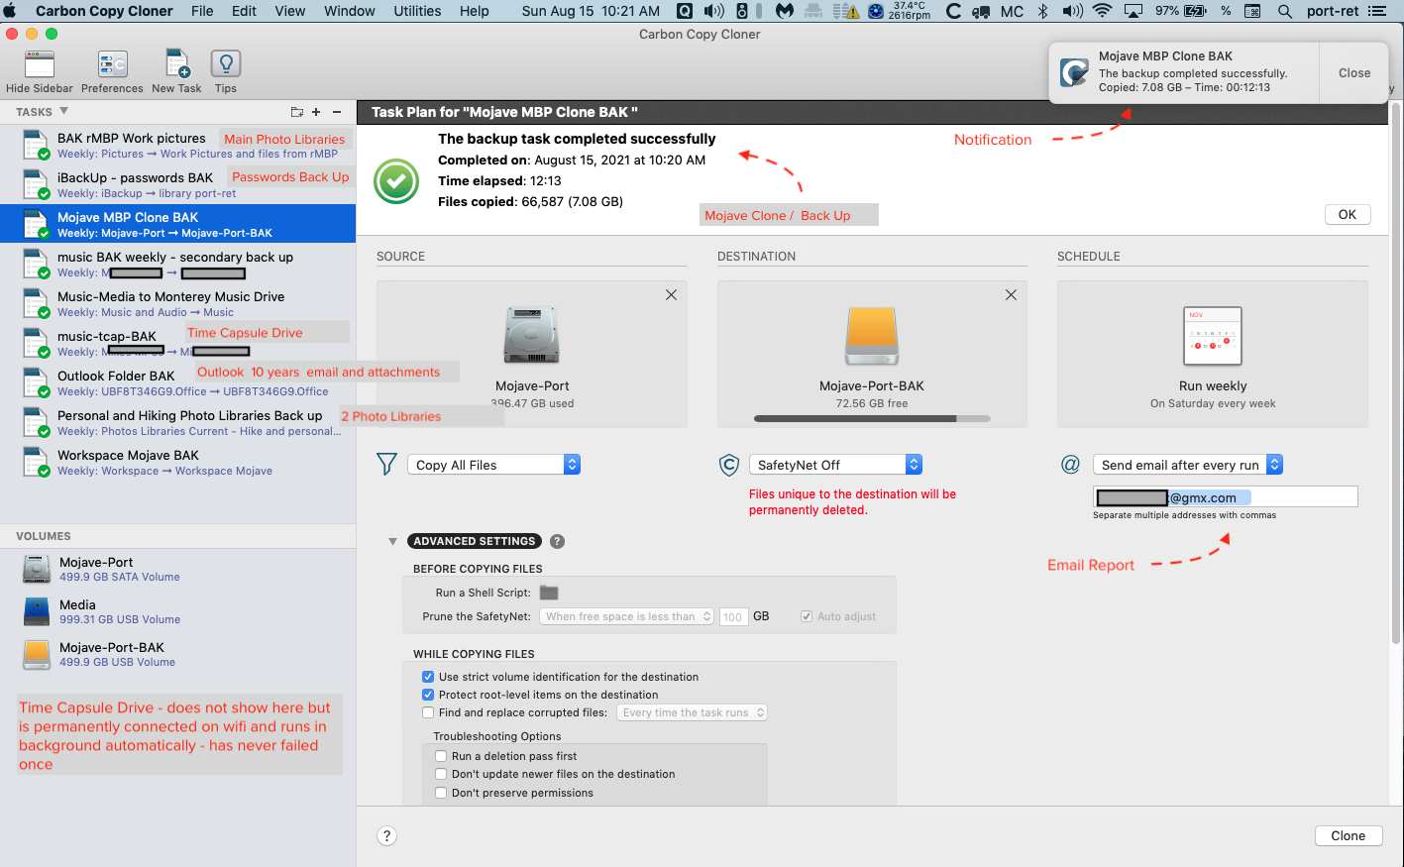Screen dimensions: 1404x867
Task: Click the email address input field
Action: [1225, 497]
